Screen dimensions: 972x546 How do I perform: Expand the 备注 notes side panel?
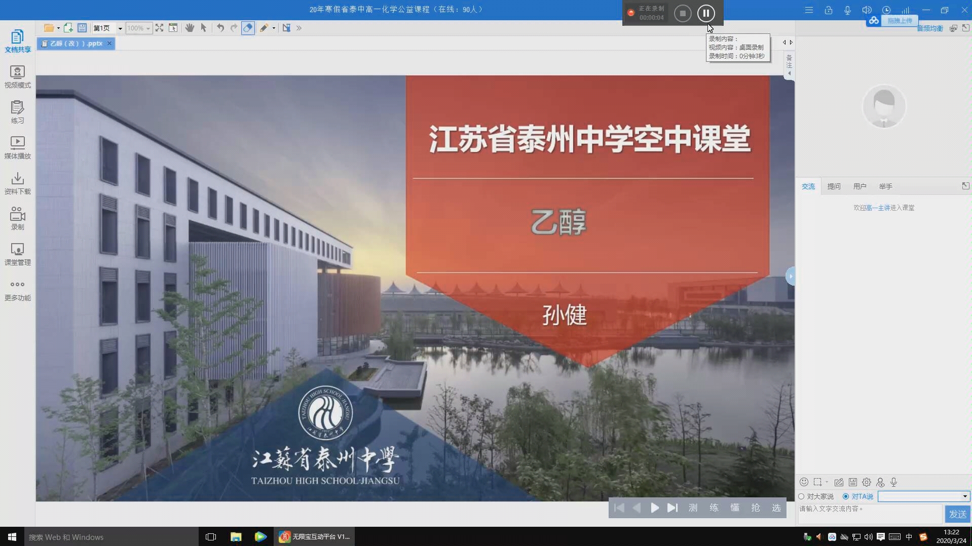[x=789, y=65]
